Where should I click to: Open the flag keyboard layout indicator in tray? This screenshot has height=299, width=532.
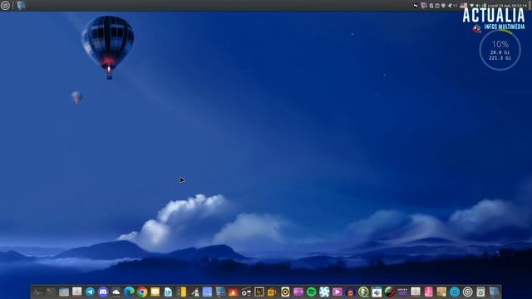464,6
